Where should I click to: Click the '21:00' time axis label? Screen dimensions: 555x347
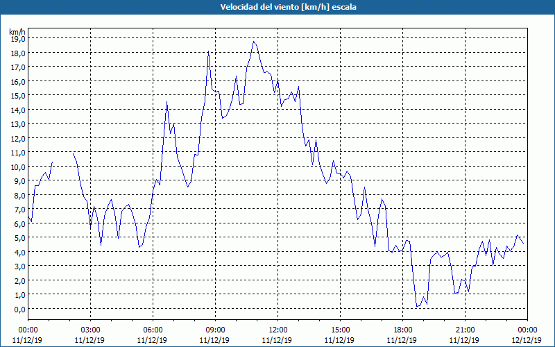tap(465, 330)
